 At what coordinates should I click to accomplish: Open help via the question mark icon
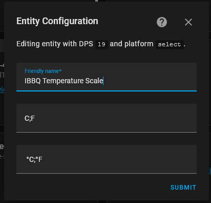(162, 22)
